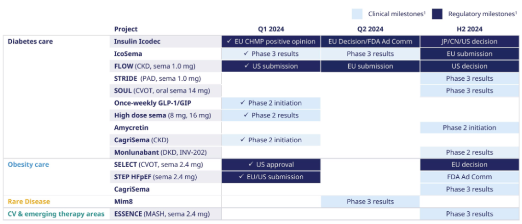Click the Mim8 Phase 3 results cell
This screenshot has height=224, width=522.
(370, 202)
